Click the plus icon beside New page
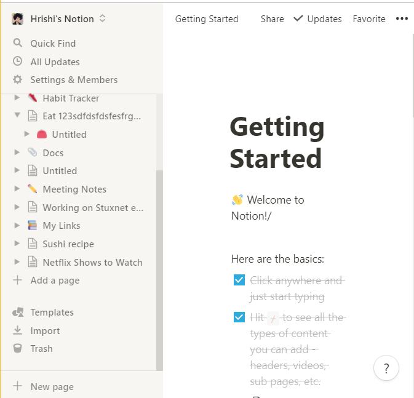Image resolution: width=414 pixels, height=398 pixels. pos(17,386)
